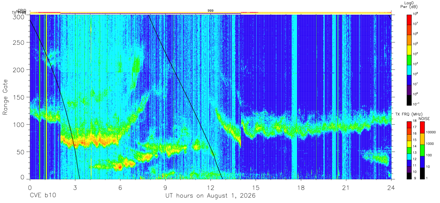Click the 3 tick on UT hours axis
440x203 pixels.
pos(75,187)
